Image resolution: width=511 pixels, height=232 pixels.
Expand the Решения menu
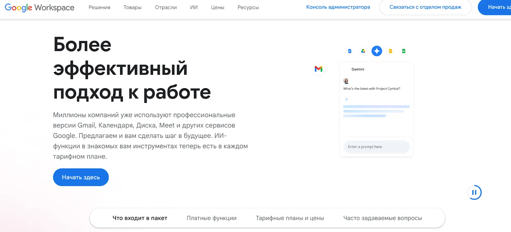click(x=99, y=7)
